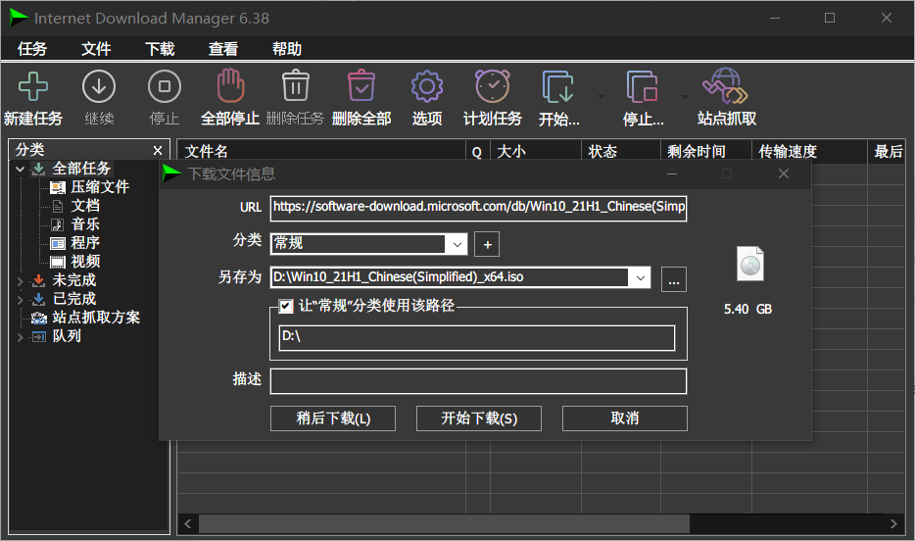
Task: Click the 删除全部 (delete all) trash icon
Action: click(361, 87)
